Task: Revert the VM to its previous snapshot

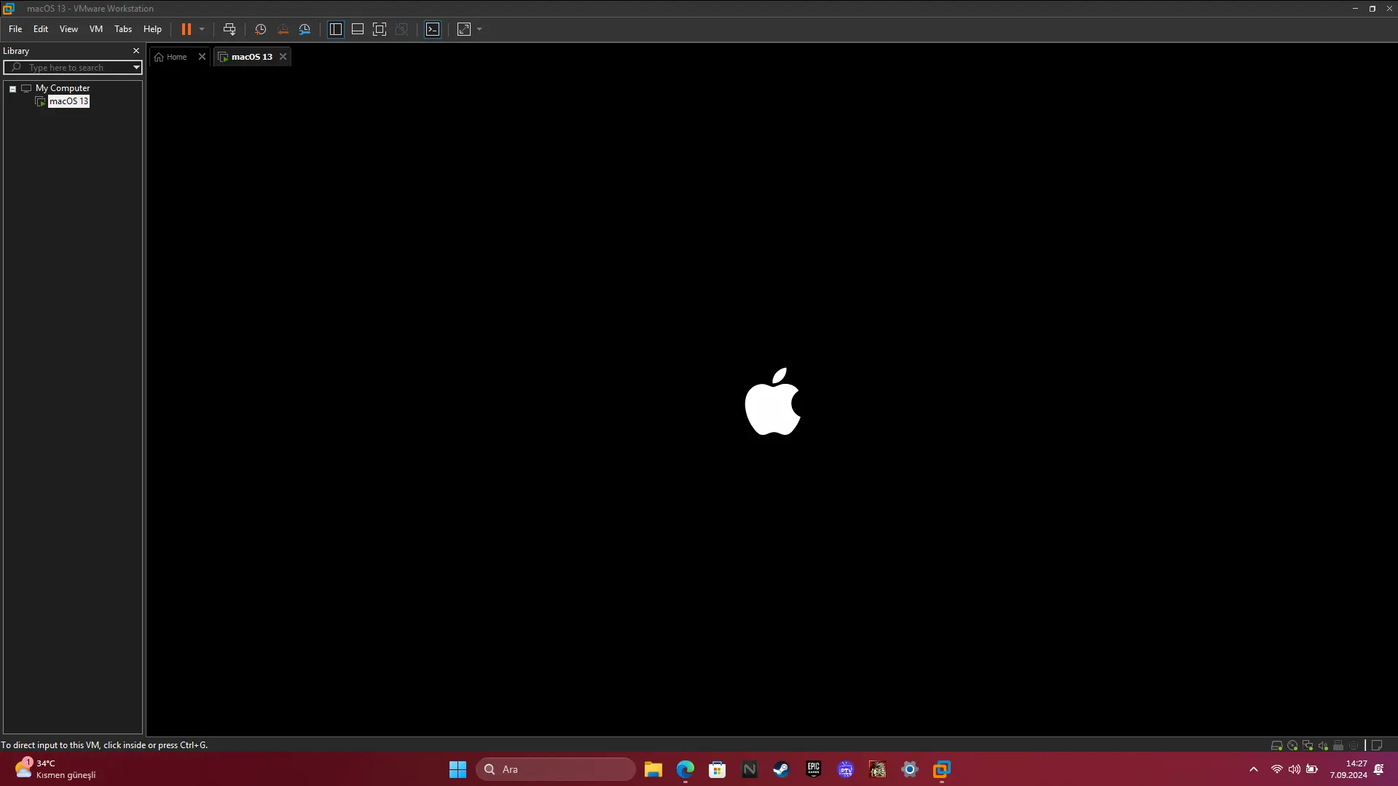Action: tap(283, 29)
